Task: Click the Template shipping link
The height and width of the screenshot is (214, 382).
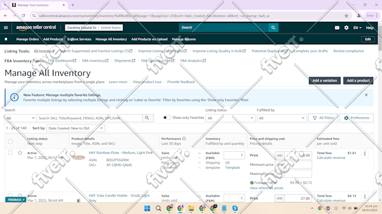Action: pyautogui.click(x=233, y=168)
